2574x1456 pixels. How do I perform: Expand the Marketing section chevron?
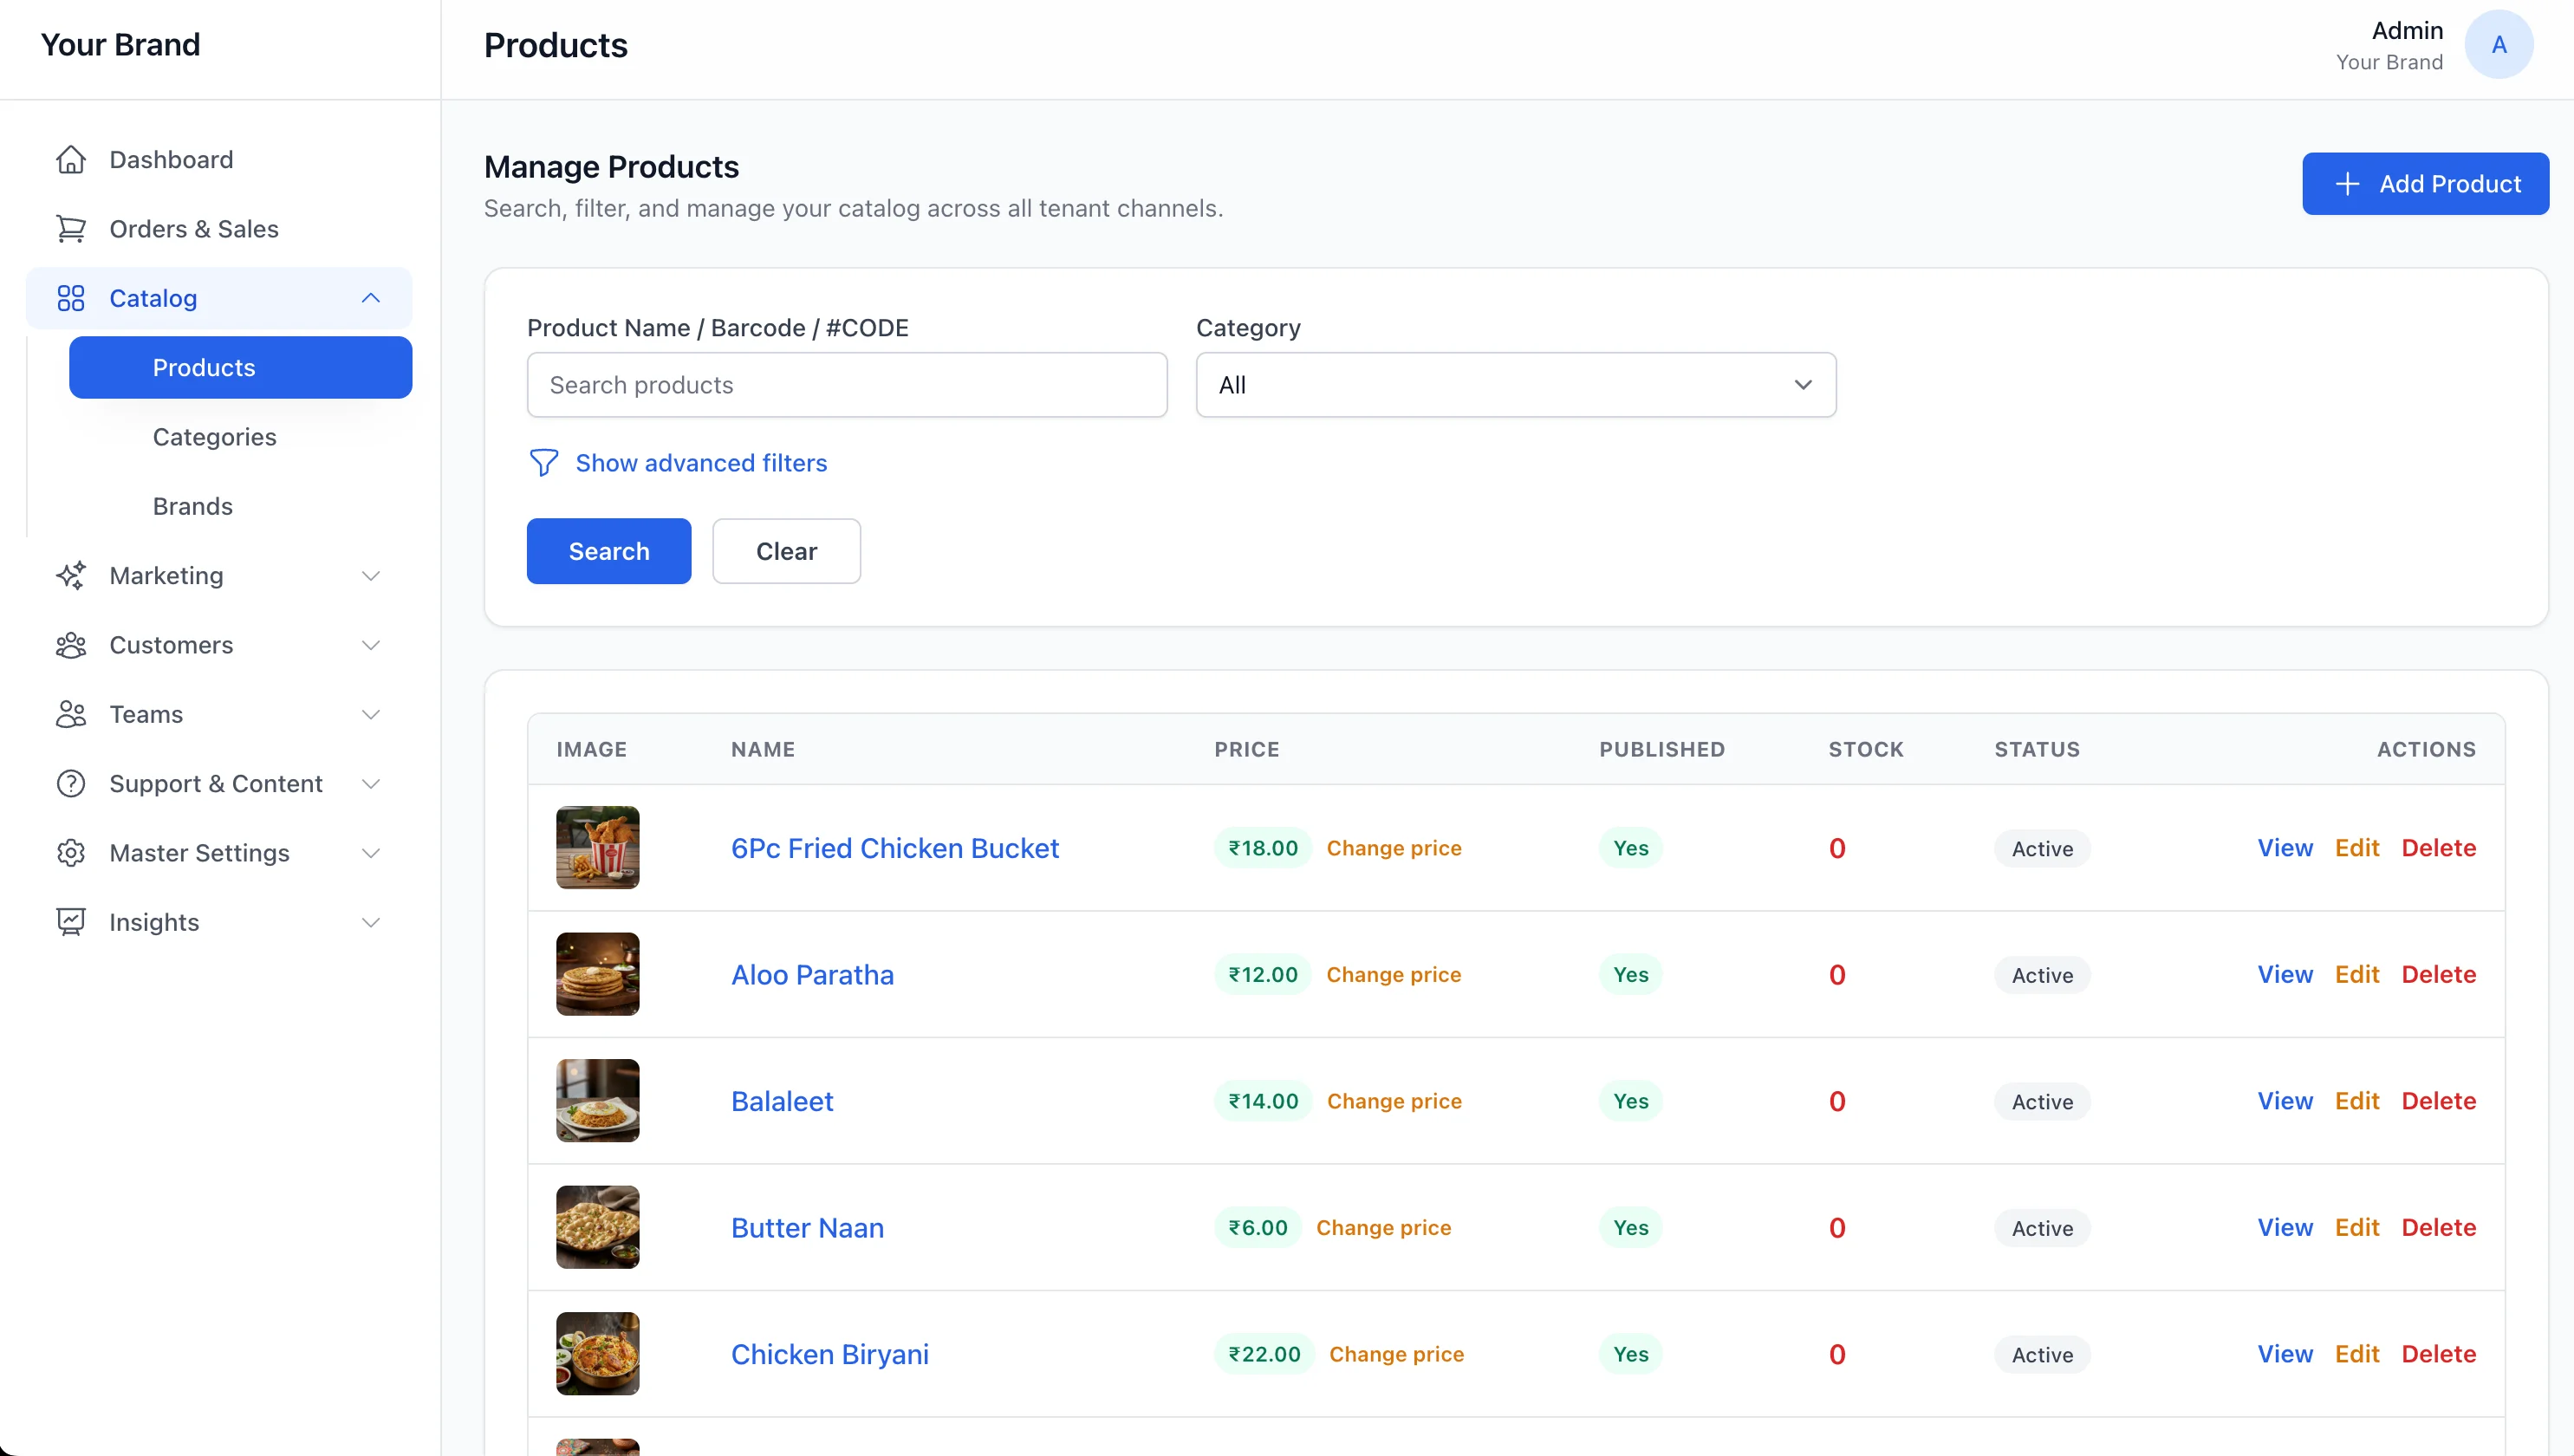[x=371, y=576]
